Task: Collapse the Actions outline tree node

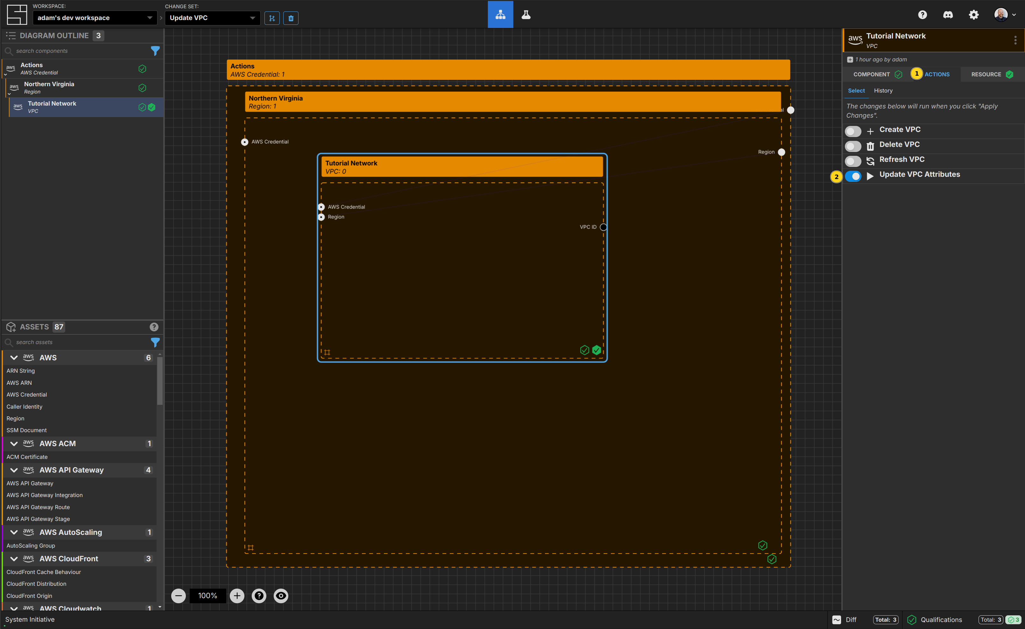Action: click(5, 75)
